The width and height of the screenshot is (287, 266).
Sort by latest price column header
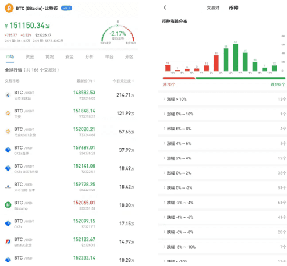point(86,81)
